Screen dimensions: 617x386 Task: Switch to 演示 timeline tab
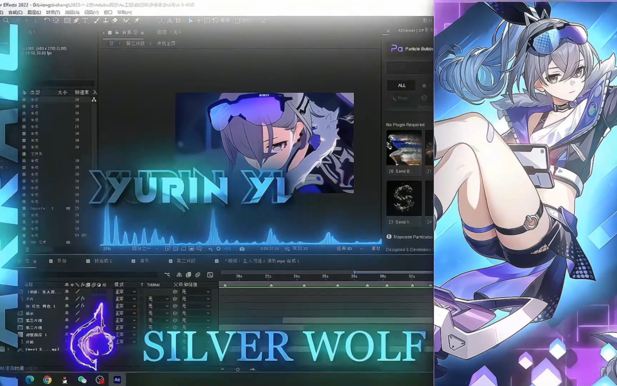144,261
